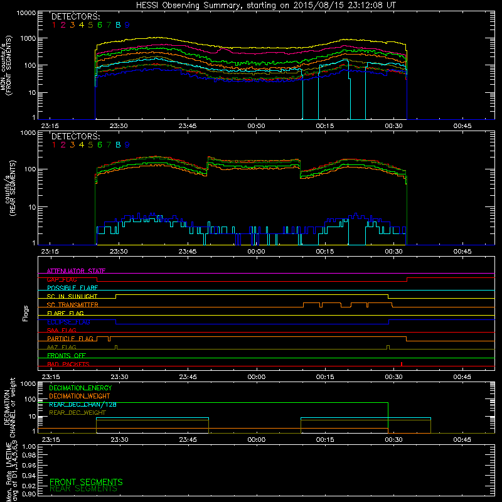502x502 pixels.
Task: Click the small dip in the PARTICLE_FLAG line
Action: click(109, 339)
